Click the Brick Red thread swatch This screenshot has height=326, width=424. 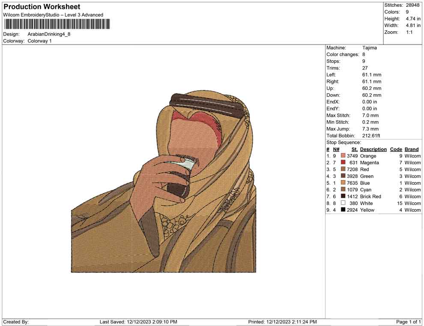point(343,196)
